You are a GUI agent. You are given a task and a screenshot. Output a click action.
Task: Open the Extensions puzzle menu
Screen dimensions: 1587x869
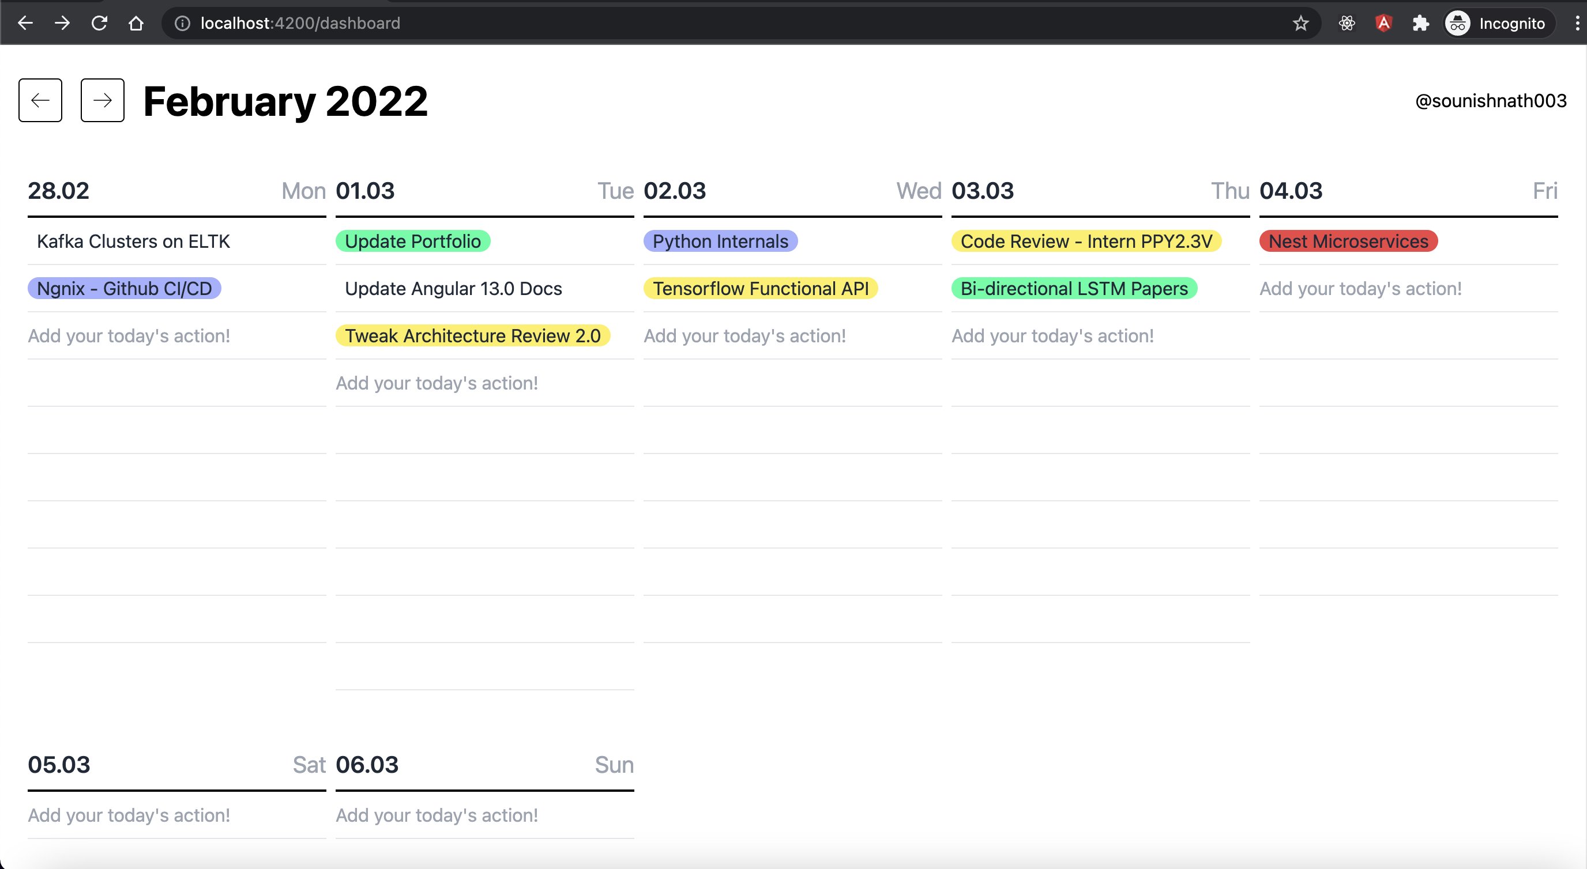point(1421,24)
